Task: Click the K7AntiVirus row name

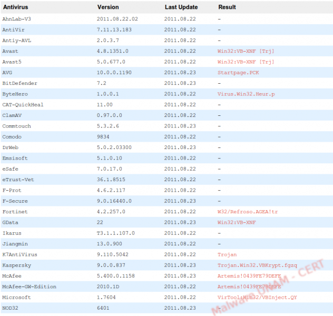Action: click(19, 254)
